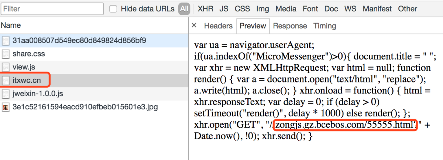Select the All filter type
This screenshot has height=160, width=443.
pos(184,9)
